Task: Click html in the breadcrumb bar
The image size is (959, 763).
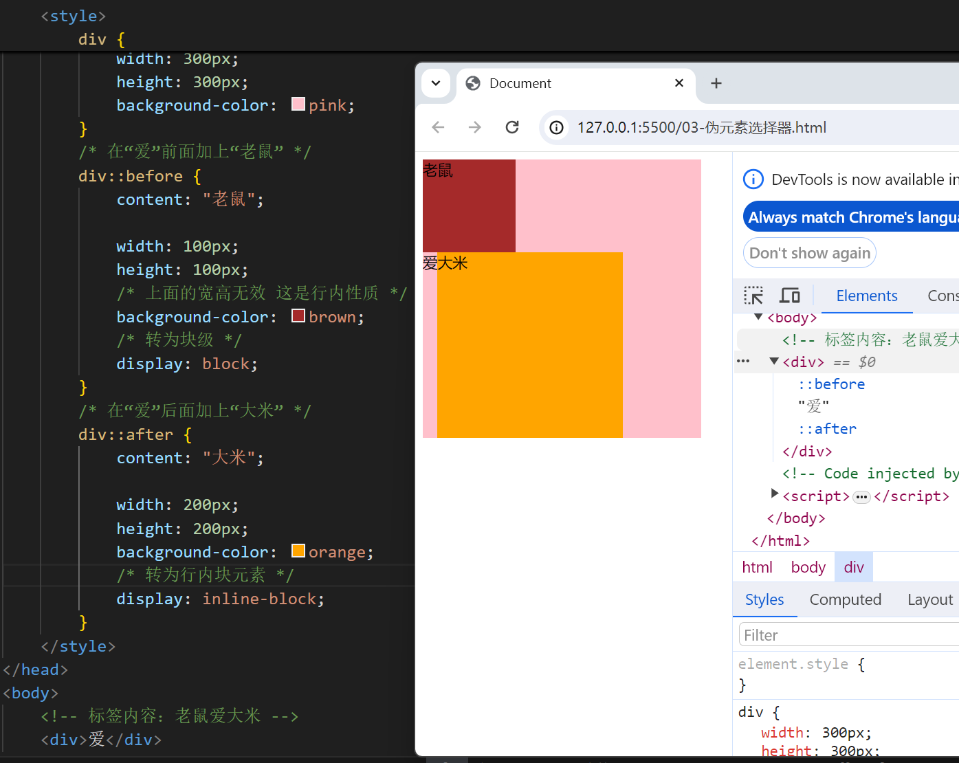Action: pos(757,567)
